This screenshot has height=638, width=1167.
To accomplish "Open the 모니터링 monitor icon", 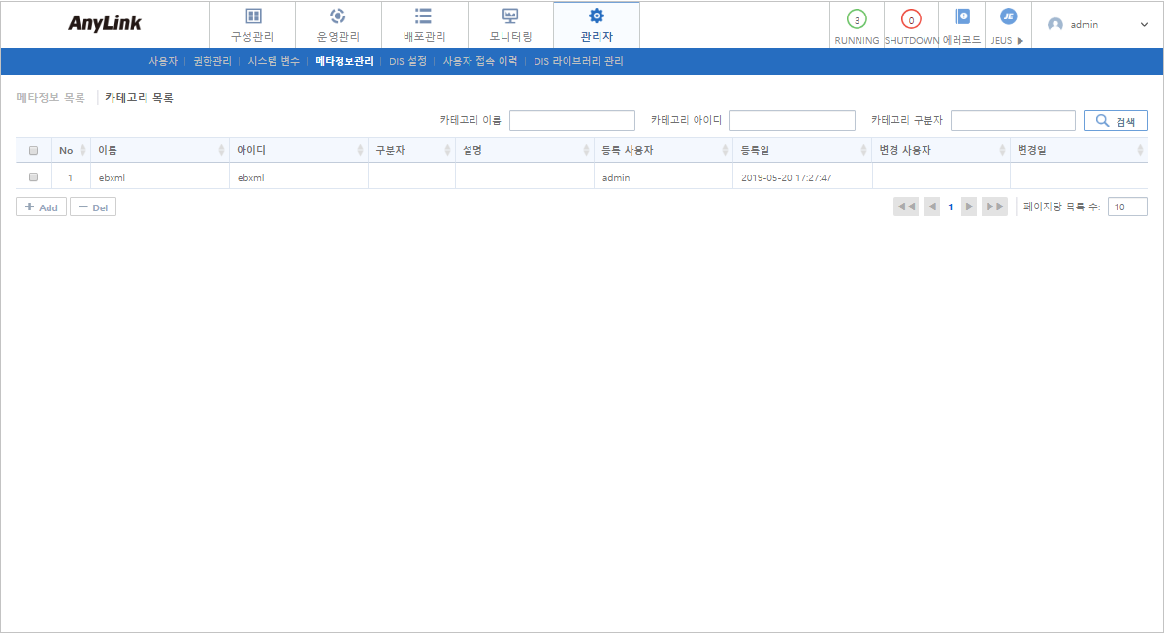I will coord(510,16).
